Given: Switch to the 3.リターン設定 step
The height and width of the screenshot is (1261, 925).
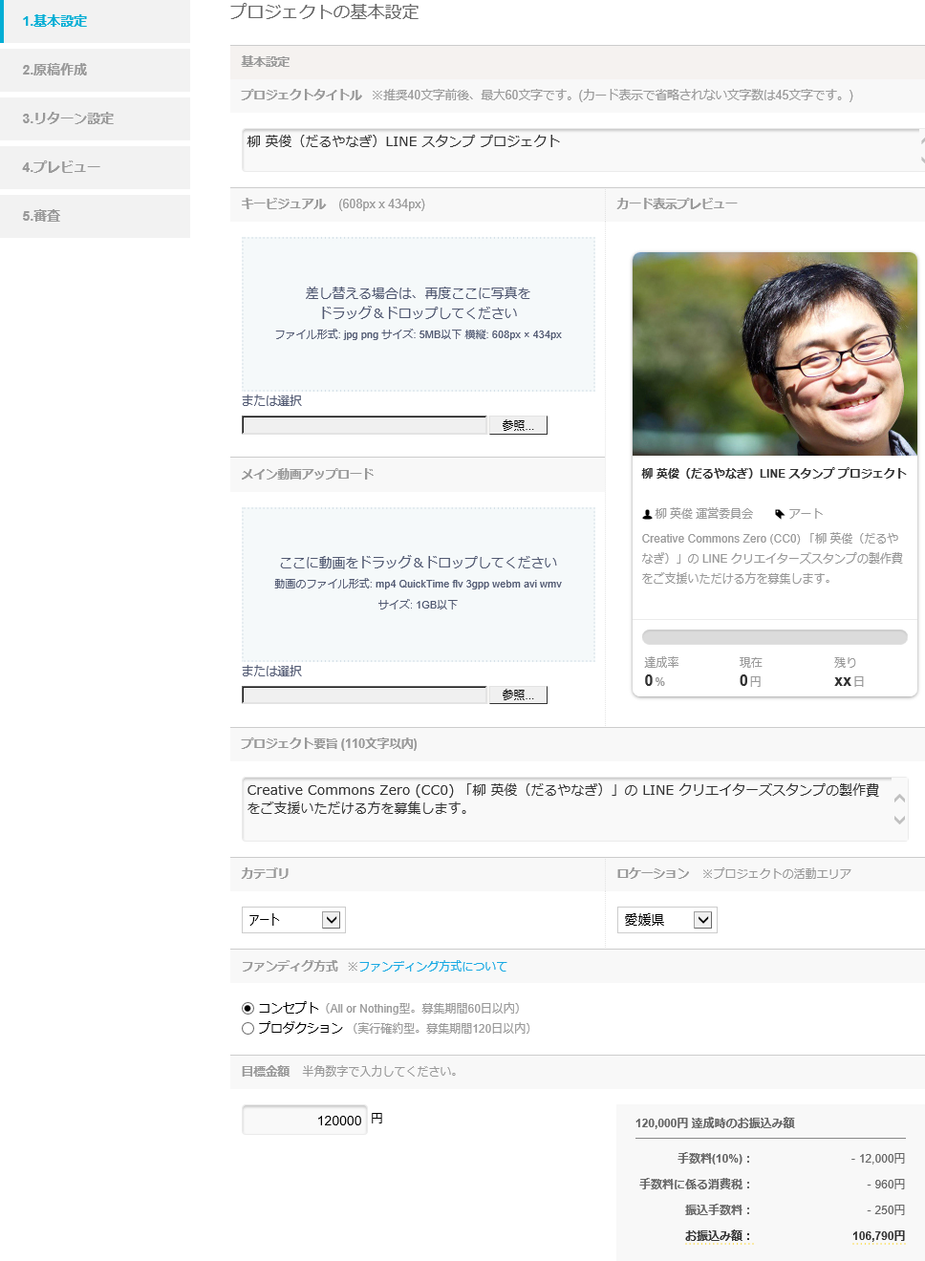Looking at the screenshot, I should [x=96, y=118].
